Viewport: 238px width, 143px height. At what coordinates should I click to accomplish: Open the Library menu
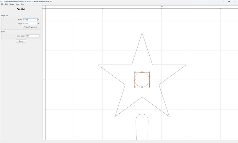click(12, 4)
